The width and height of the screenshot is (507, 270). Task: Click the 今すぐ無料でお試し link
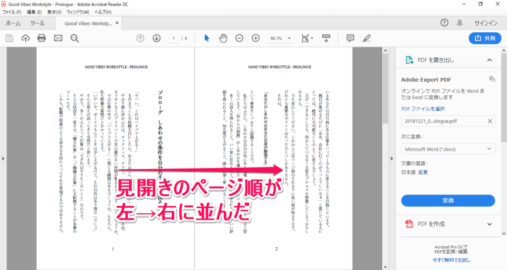(451, 260)
